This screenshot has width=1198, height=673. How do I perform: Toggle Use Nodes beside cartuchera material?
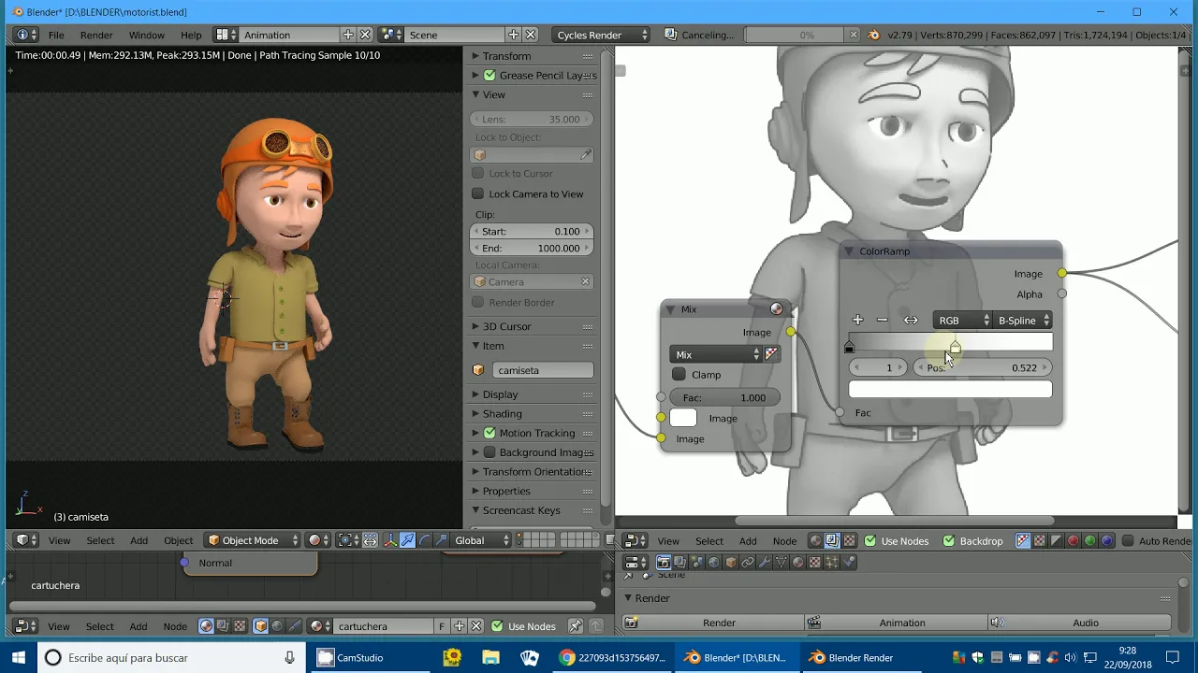497,626
